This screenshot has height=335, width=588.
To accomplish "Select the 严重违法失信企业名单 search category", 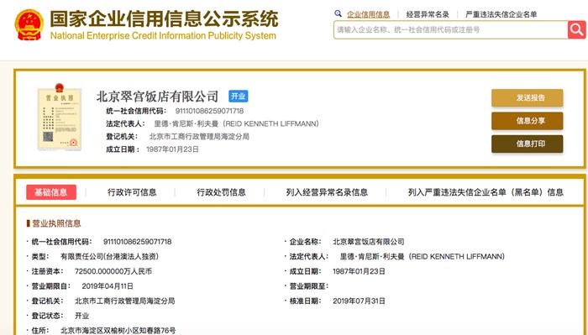I will (501, 14).
